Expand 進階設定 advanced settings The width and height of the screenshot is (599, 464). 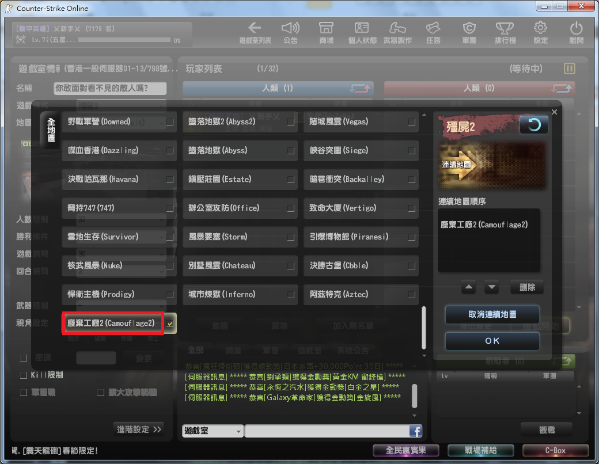pos(139,429)
